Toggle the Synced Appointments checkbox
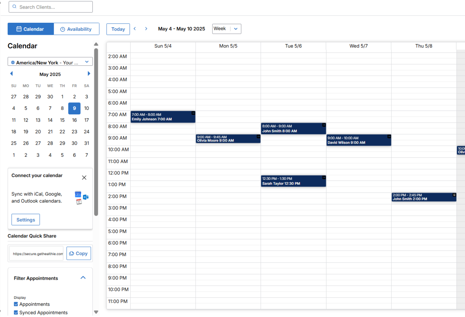 pos(16,313)
